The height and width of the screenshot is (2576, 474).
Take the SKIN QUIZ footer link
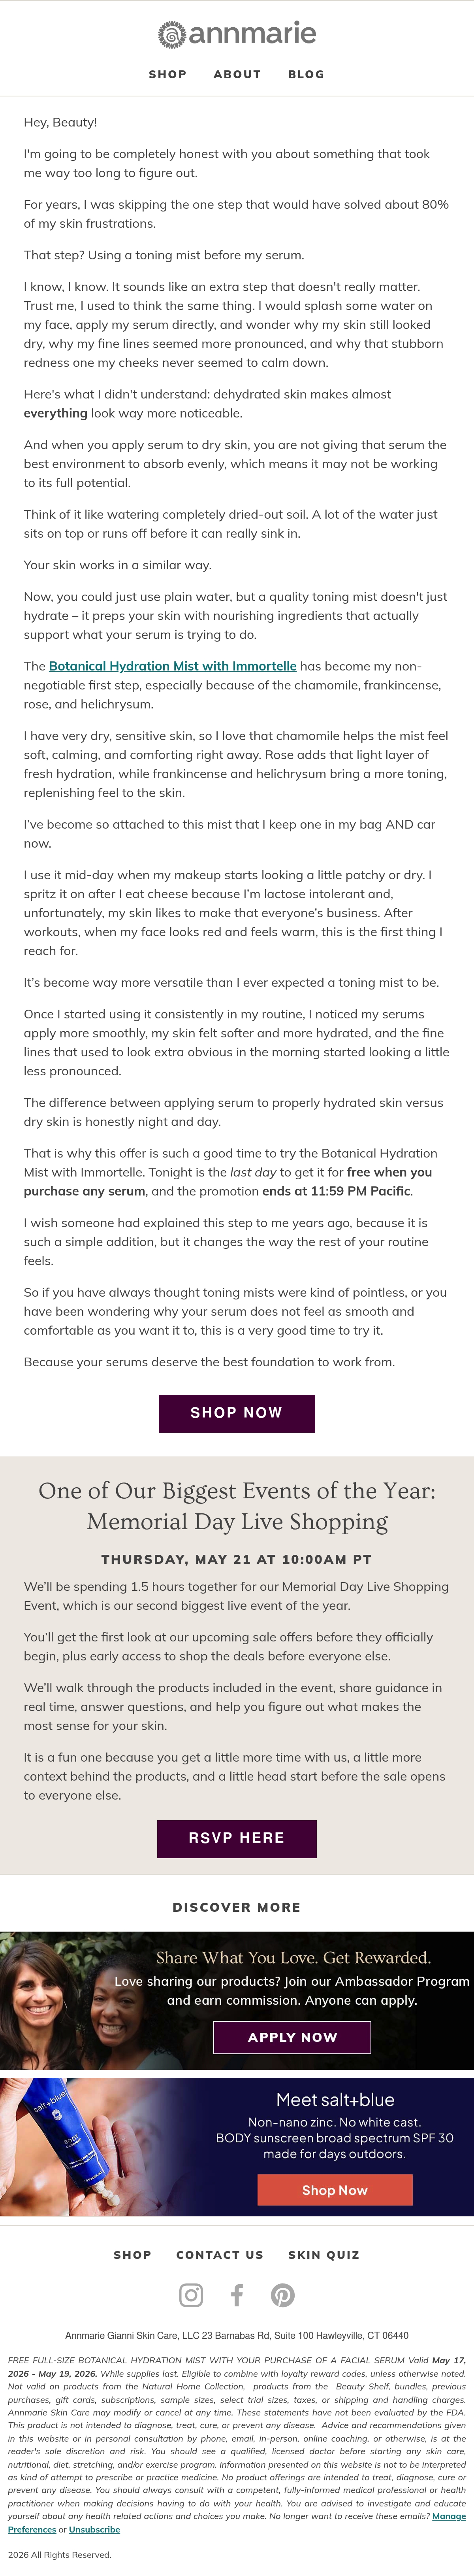pos(324,2255)
